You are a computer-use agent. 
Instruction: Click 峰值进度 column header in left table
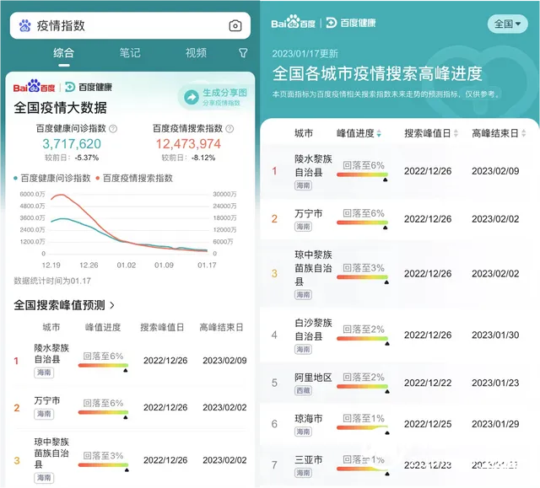tap(103, 327)
